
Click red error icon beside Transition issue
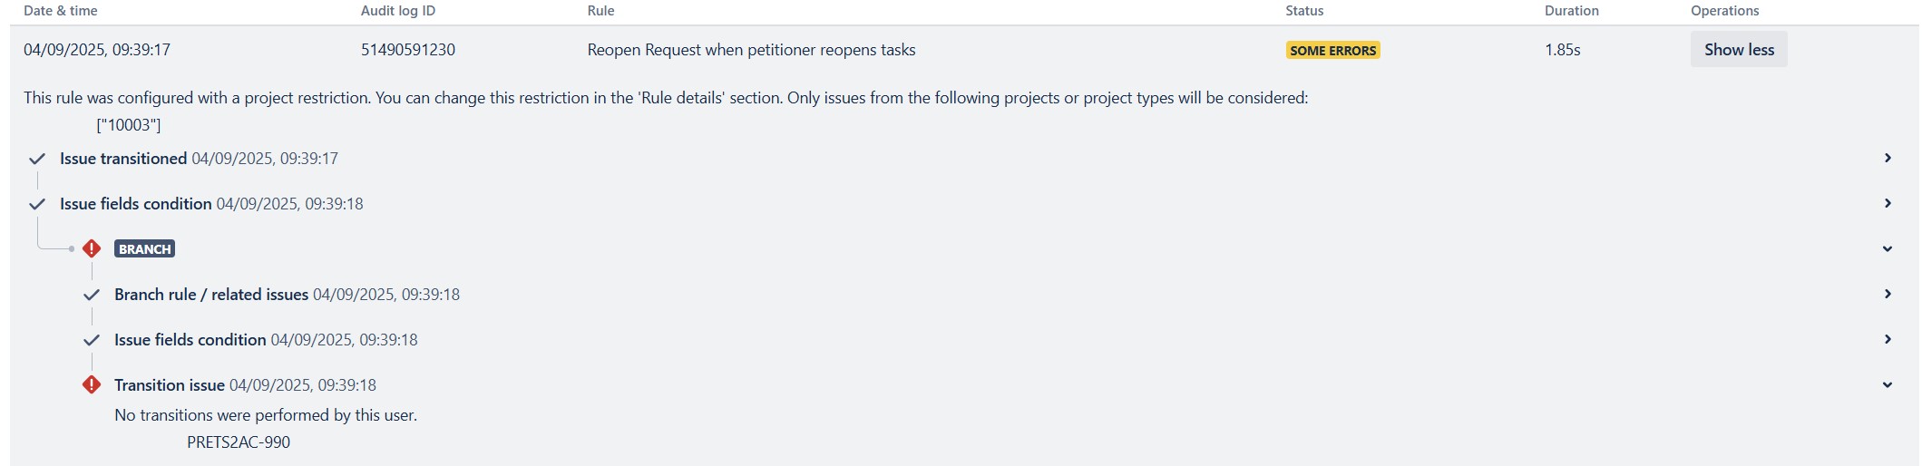(92, 384)
